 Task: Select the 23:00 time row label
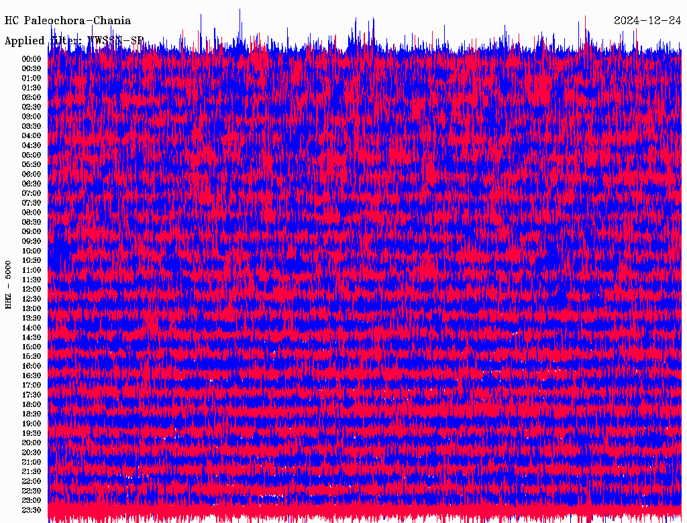[x=32, y=501]
